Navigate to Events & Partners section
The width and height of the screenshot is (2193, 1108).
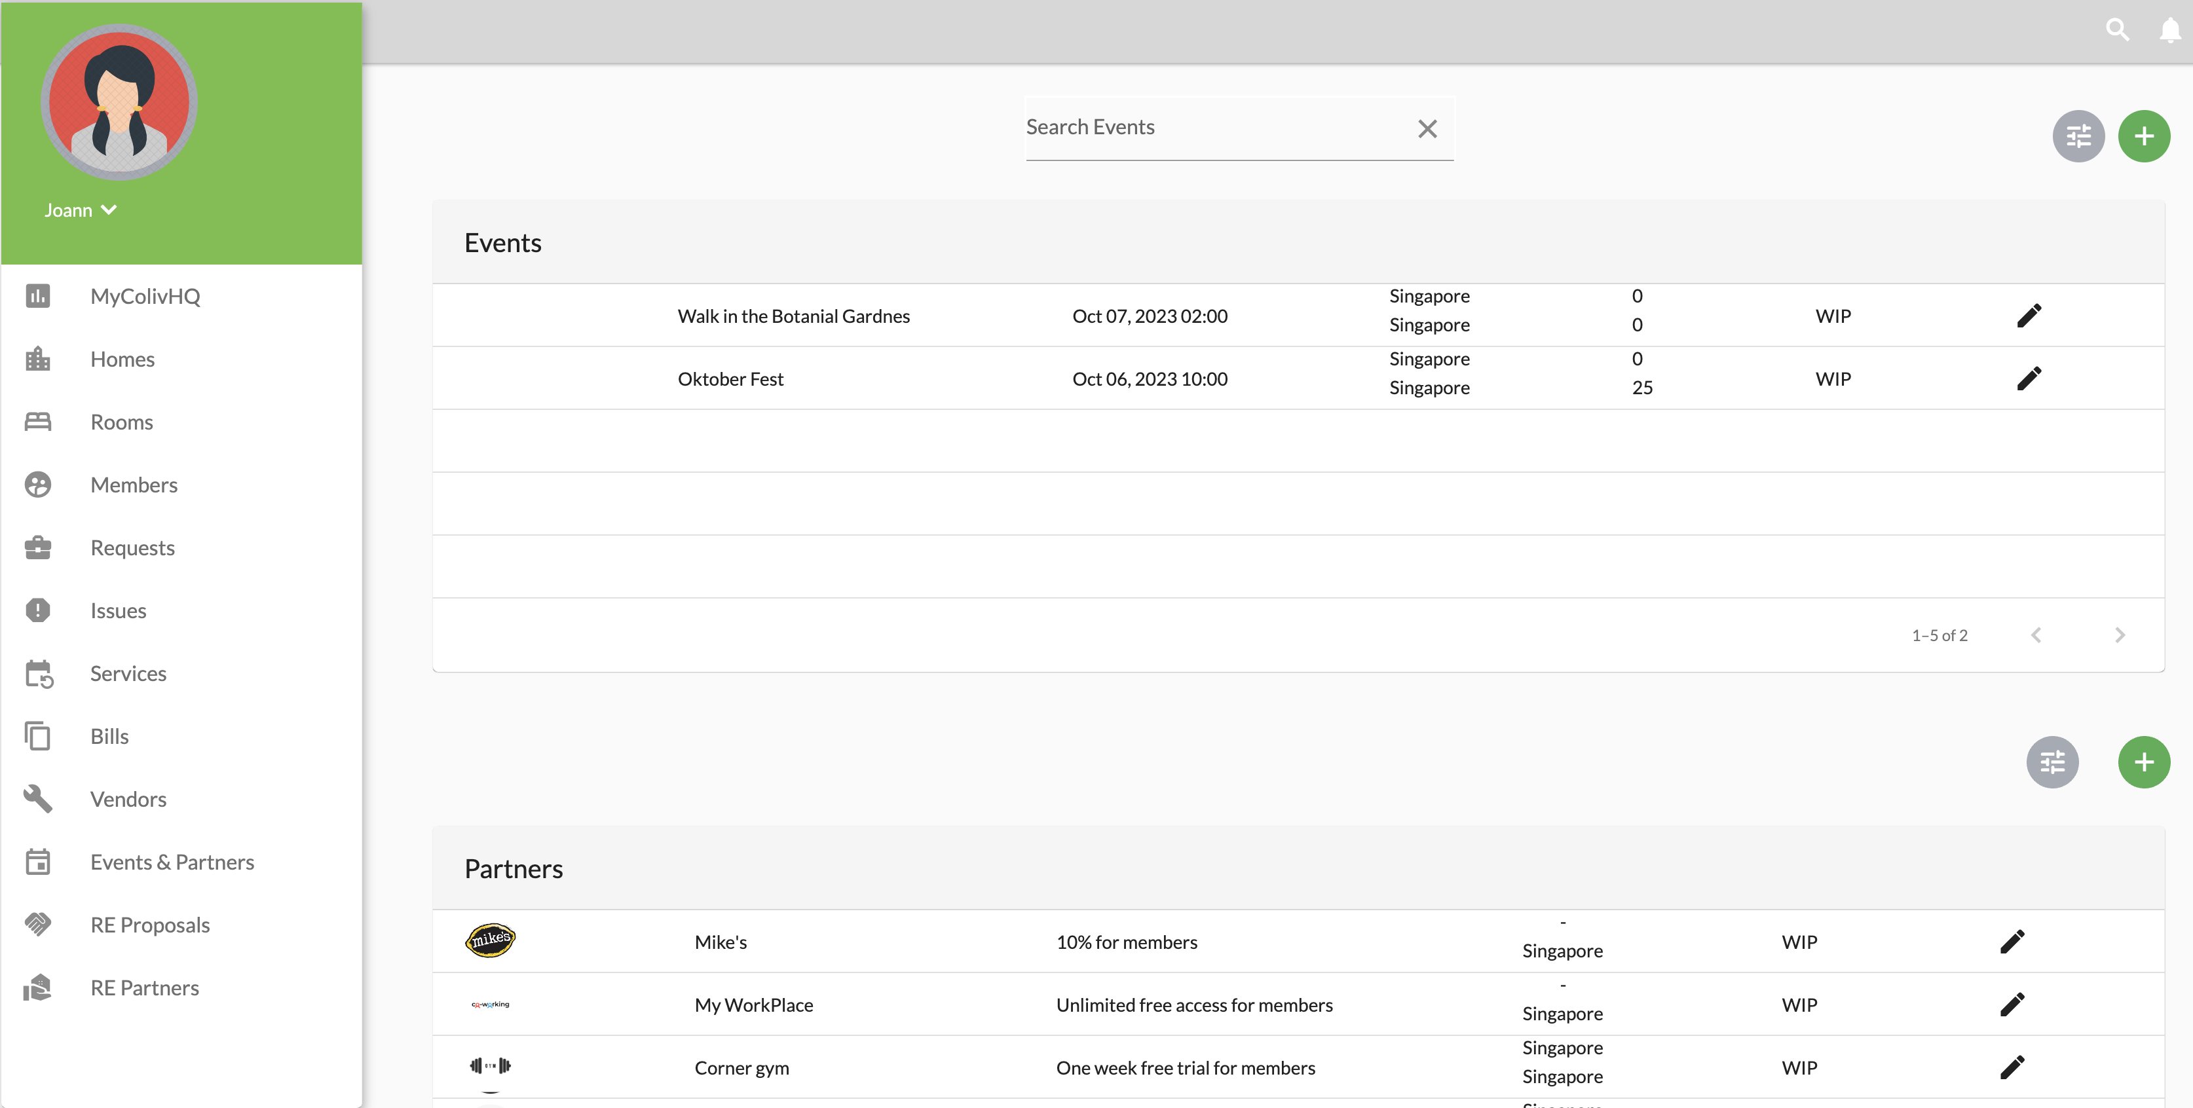172,862
